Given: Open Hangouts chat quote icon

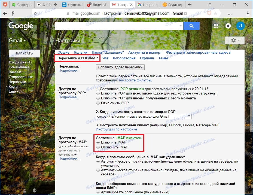Looking at the screenshot, I should (35, 191).
